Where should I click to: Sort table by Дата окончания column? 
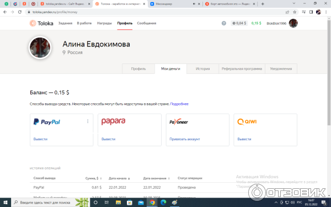point(157,178)
